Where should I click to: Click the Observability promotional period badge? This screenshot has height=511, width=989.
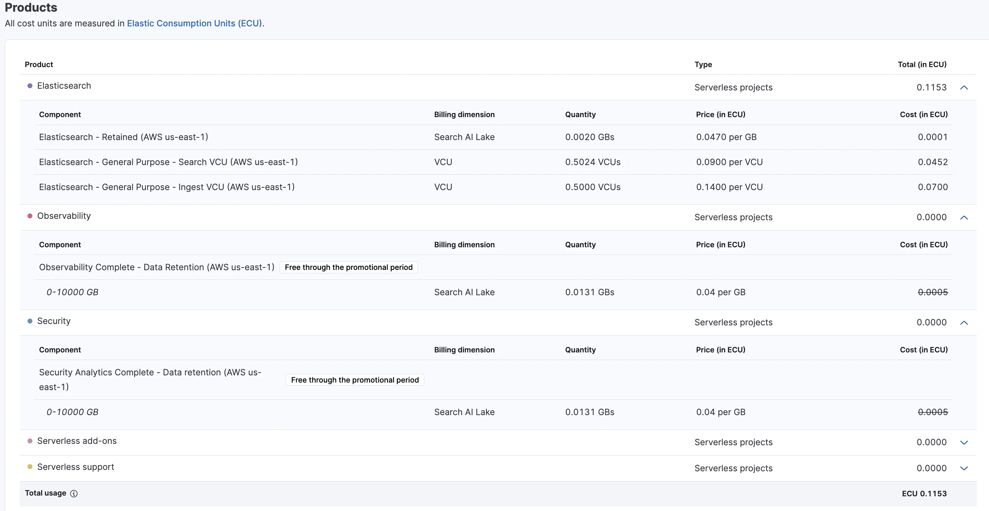click(349, 267)
